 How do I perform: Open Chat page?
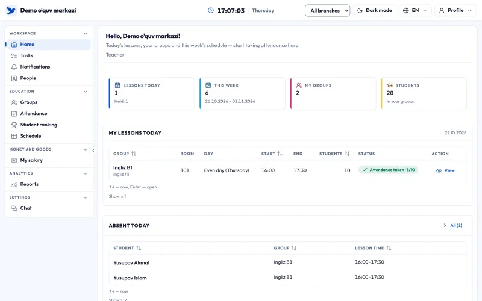49,208
